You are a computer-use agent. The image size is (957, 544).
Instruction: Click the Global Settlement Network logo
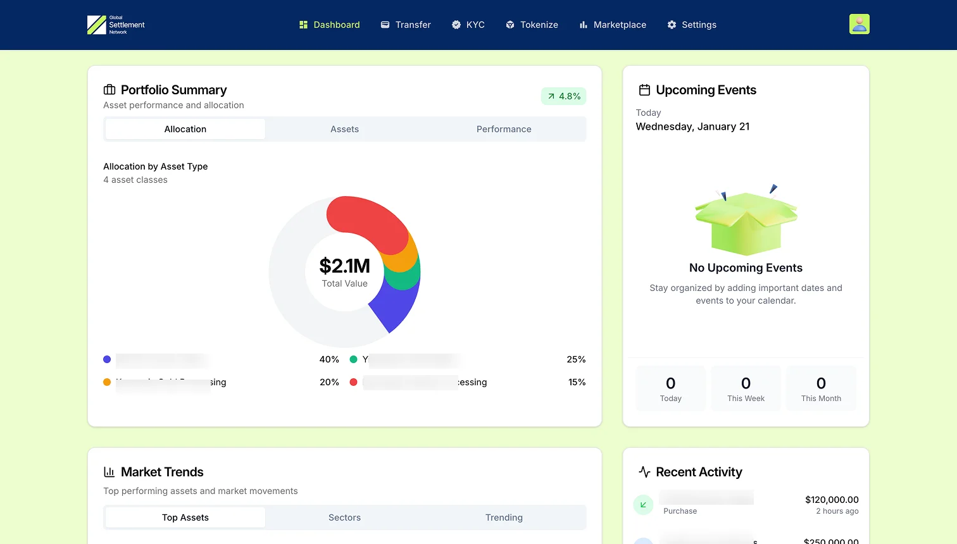click(x=116, y=25)
